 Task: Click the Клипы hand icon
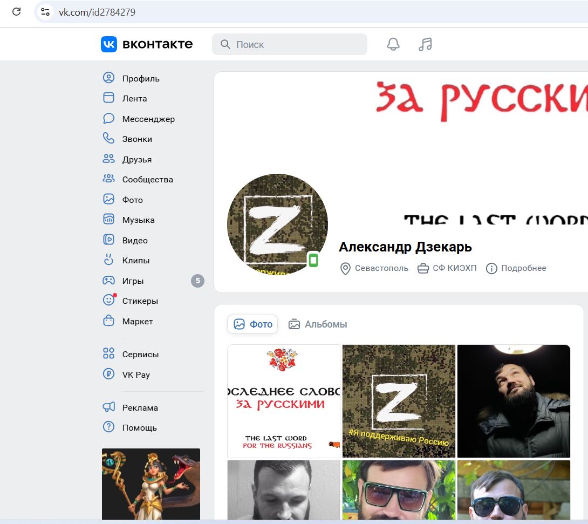coord(109,260)
